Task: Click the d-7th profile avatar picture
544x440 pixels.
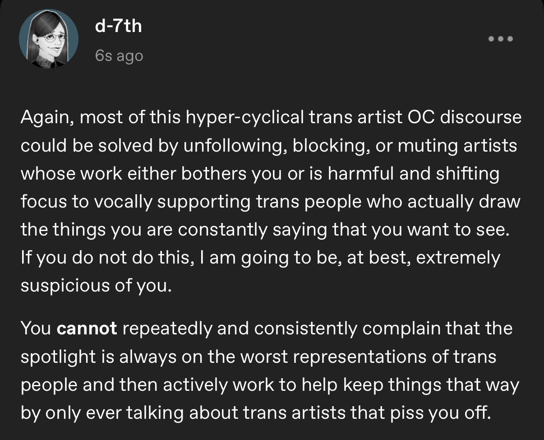Action: pos(49,39)
